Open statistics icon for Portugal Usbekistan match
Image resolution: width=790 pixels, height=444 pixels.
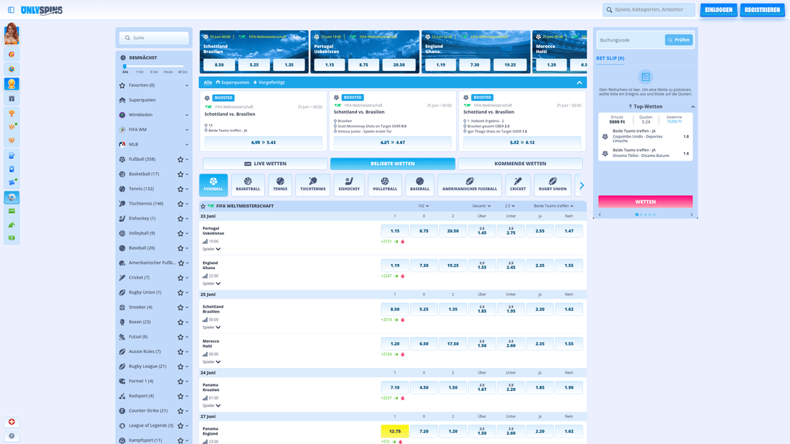click(x=205, y=242)
